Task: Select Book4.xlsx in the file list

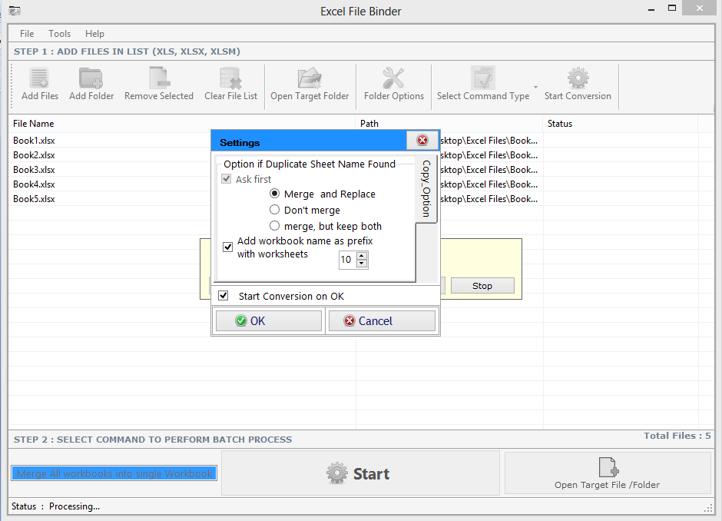Action: click(x=34, y=184)
